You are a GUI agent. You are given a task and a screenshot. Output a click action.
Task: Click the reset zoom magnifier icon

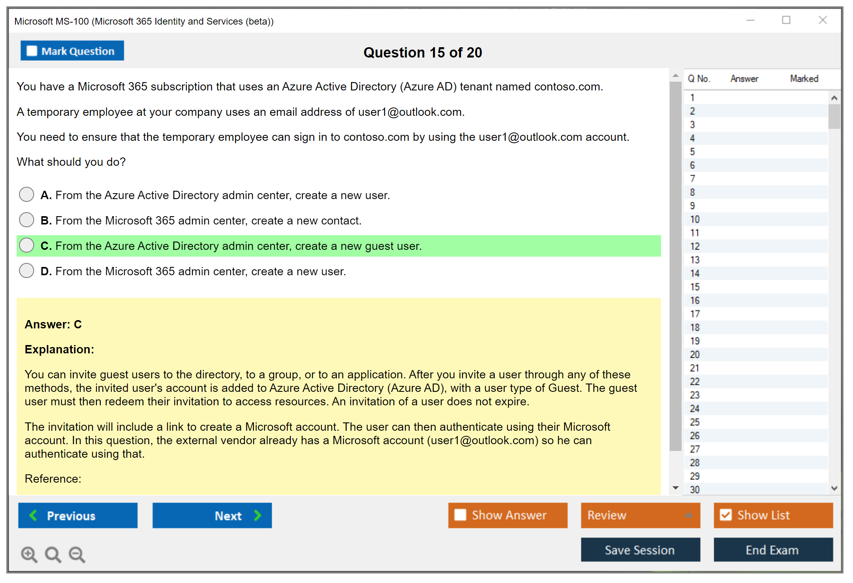pyautogui.click(x=53, y=554)
